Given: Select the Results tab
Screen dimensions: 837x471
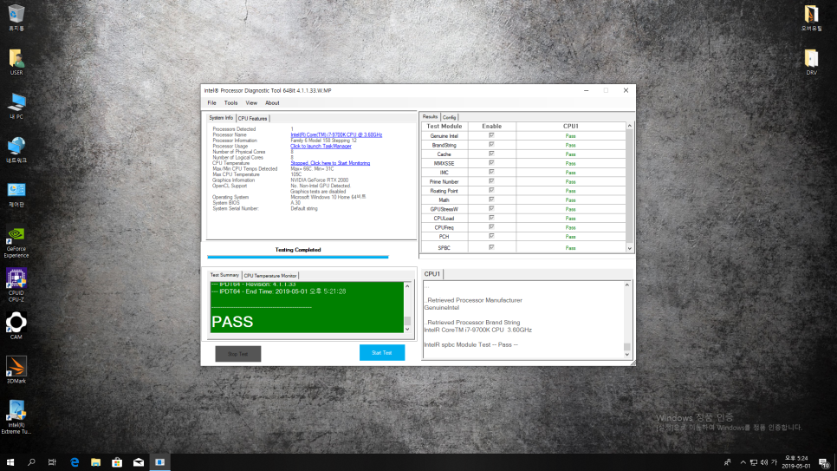Looking at the screenshot, I should point(431,116).
